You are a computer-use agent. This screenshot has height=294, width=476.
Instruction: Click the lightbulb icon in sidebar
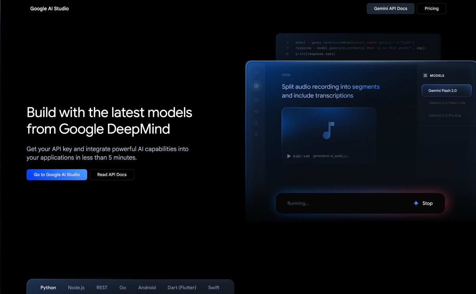tap(257, 135)
